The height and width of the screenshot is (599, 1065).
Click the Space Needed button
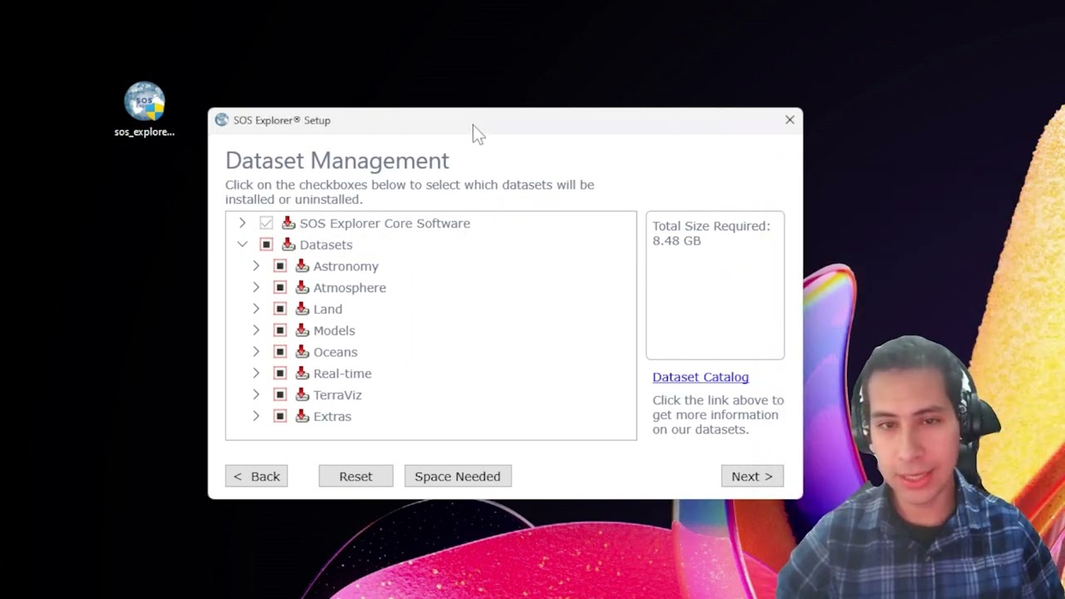458,477
